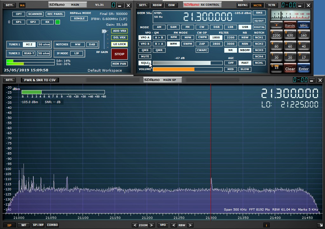Click the Bands keypad button
This screenshot has width=325, height=229.
pos(290,25)
